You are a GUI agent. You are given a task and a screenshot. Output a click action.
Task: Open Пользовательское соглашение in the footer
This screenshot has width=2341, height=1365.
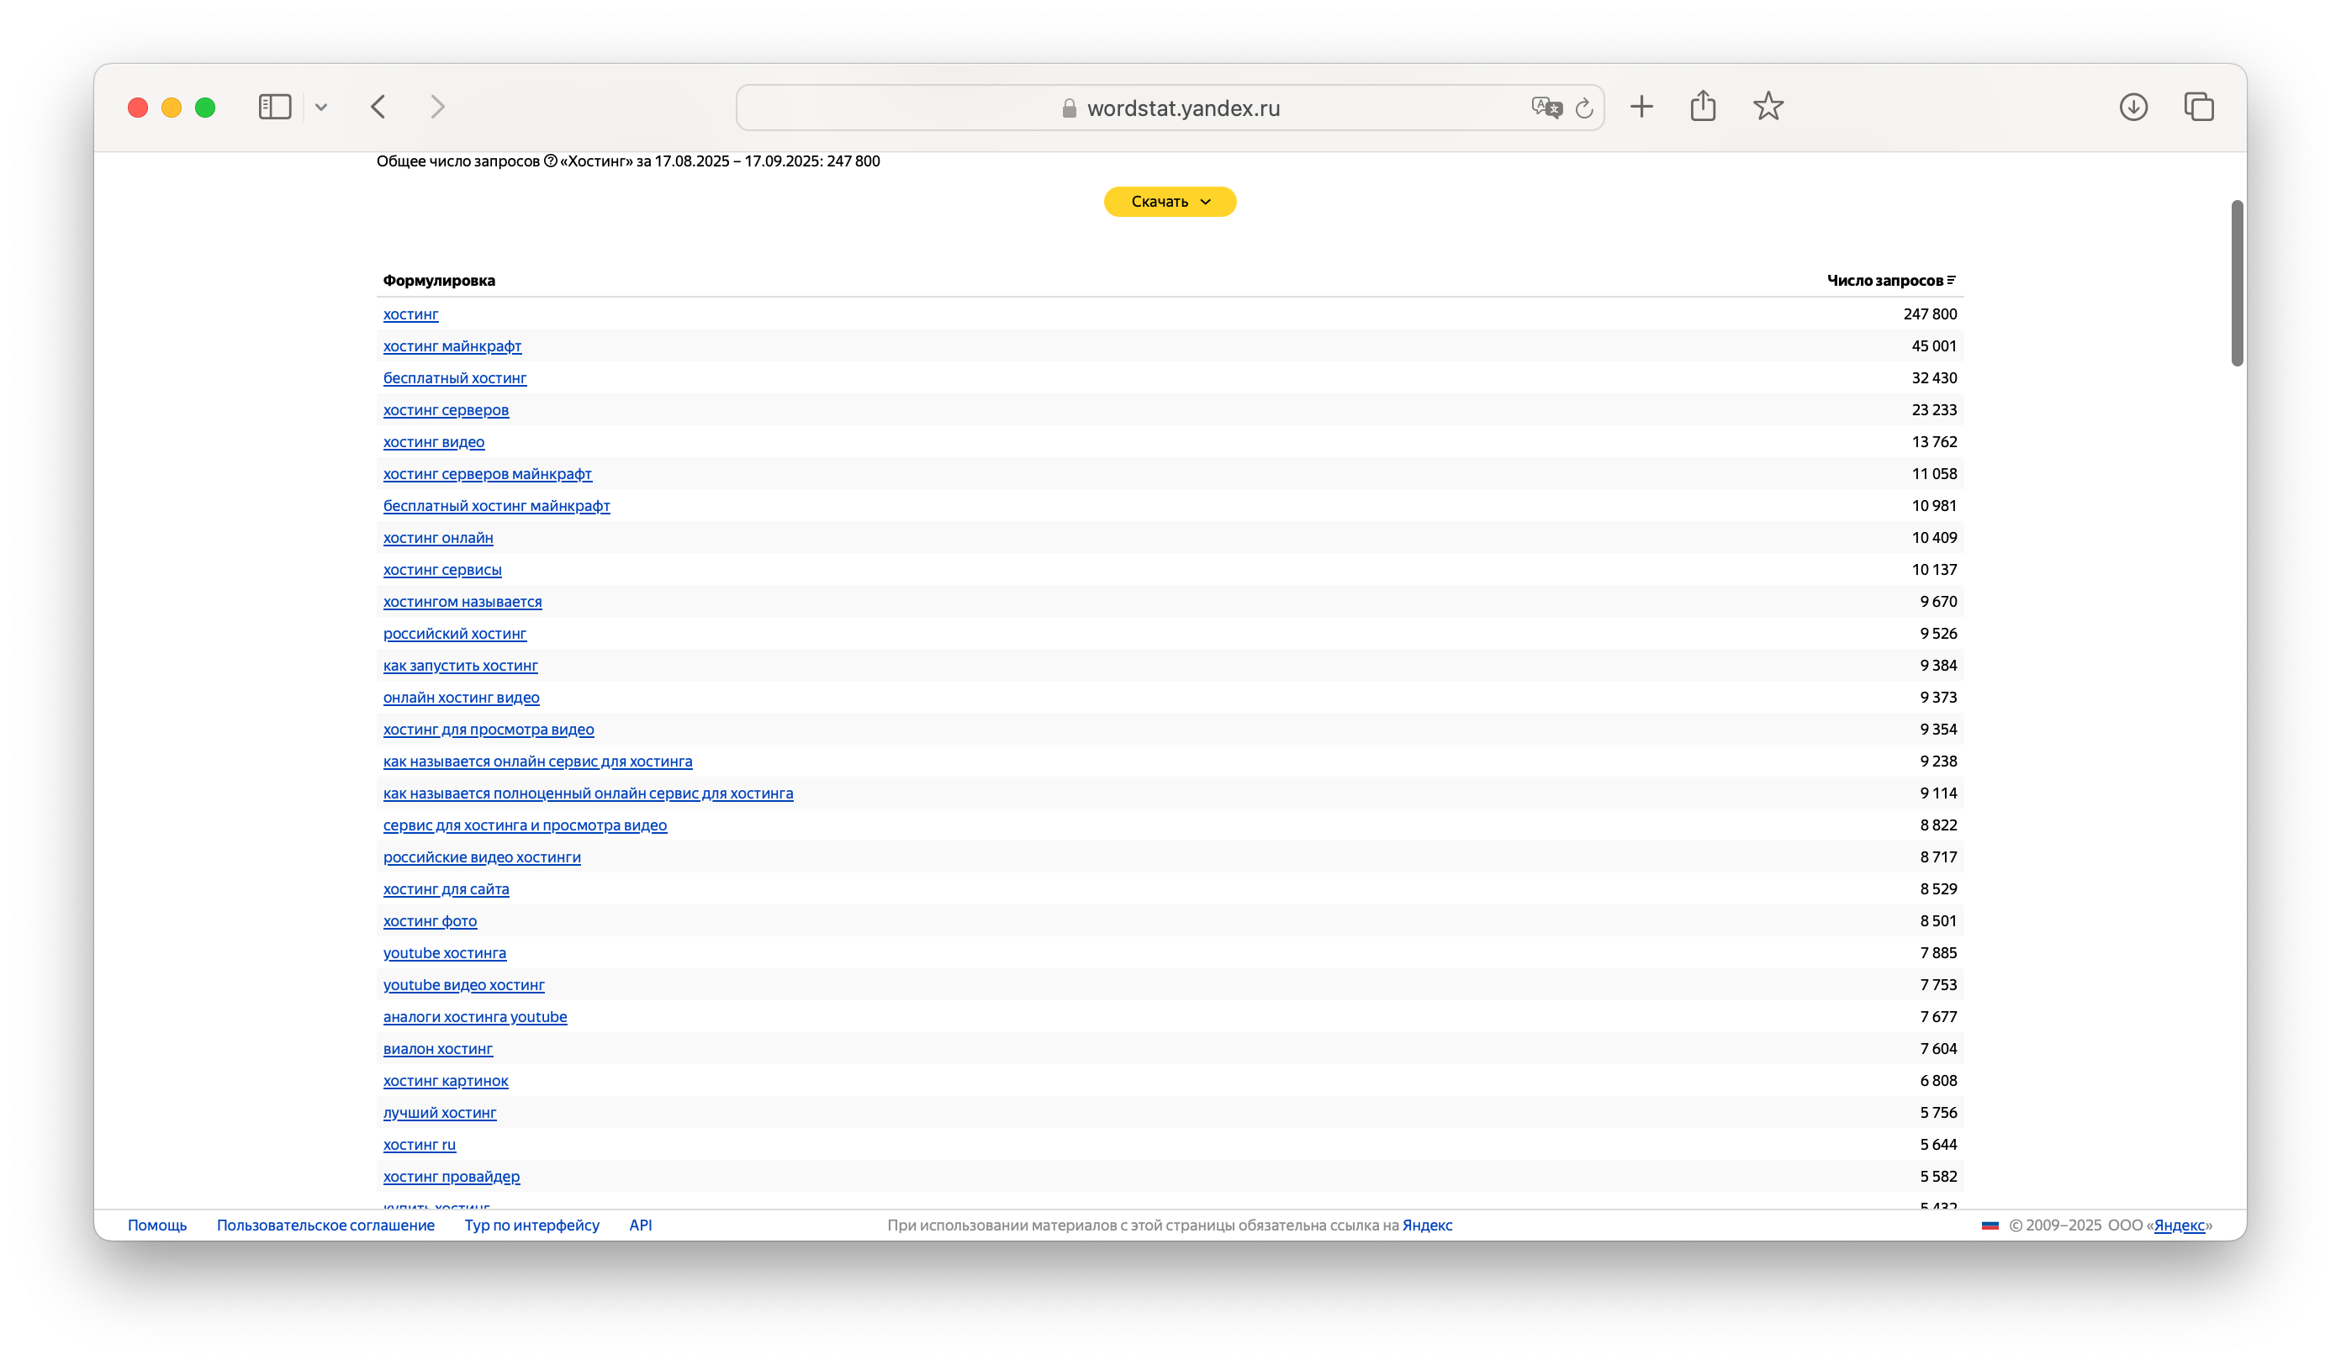326,1225
